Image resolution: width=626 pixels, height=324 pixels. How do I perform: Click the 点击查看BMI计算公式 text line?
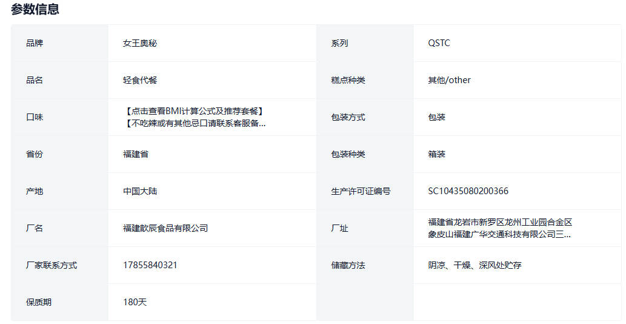(x=194, y=111)
